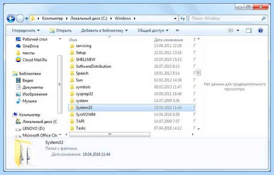Click the change view icon

pyautogui.click(x=231, y=31)
